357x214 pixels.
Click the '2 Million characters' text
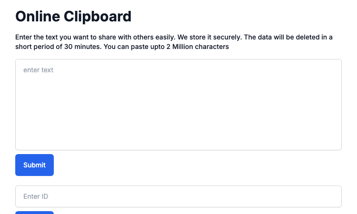click(198, 47)
